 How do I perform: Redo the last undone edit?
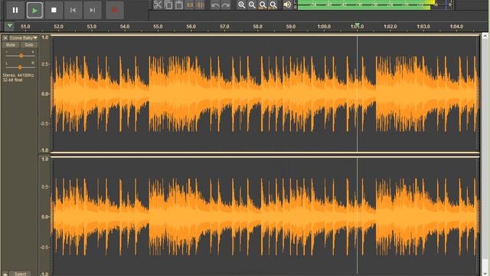226,5
